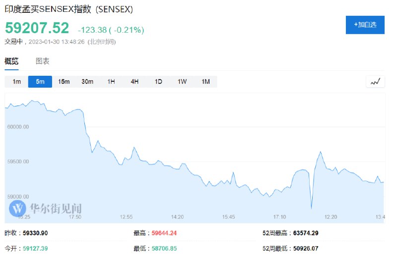Image resolution: width=397 pixels, height=256 pixels.
Task: Click the 交易中 trading status label
Action: [14, 42]
